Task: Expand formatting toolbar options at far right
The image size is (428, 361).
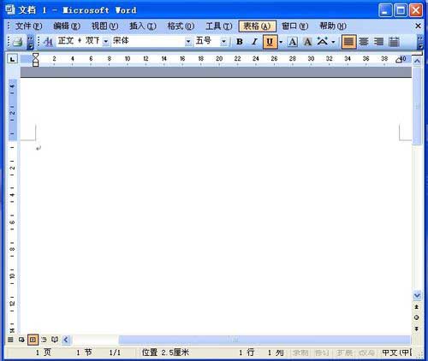Action: tap(420, 42)
